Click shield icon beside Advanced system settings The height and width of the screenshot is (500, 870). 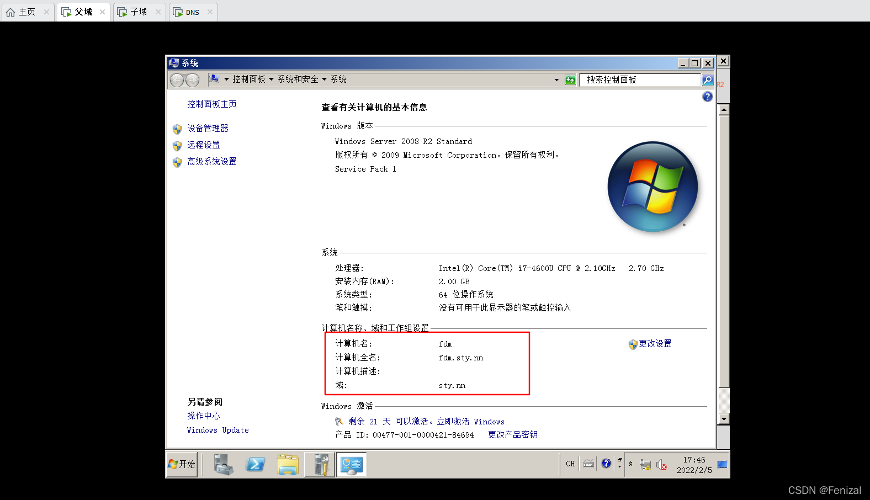(x=177, y=162)
